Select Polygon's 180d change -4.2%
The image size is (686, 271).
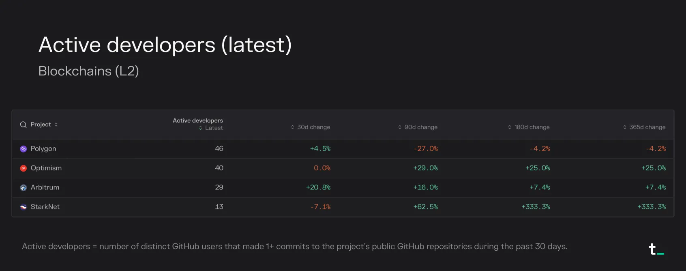click(540, 148)
